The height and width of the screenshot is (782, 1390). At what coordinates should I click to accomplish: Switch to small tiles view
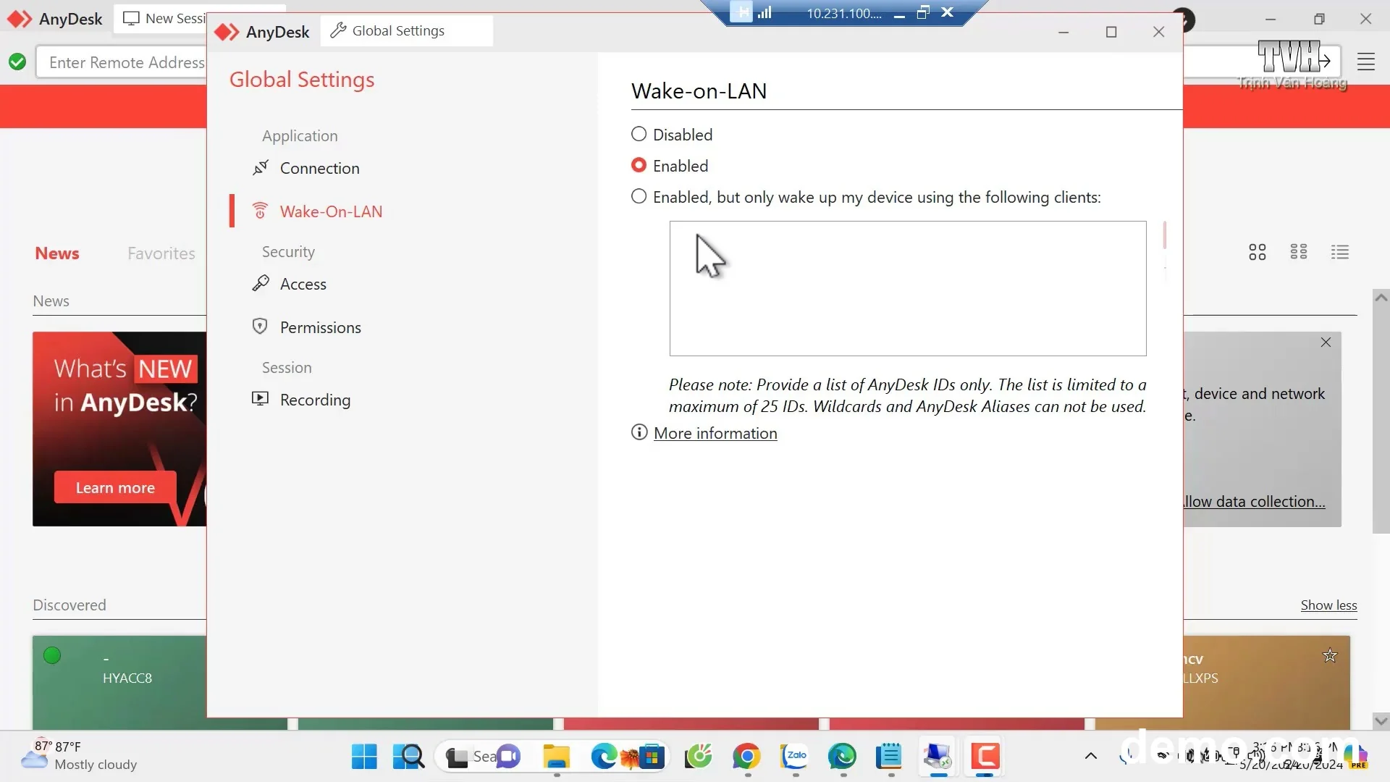pyautogui.click(x=1299, y=252)
